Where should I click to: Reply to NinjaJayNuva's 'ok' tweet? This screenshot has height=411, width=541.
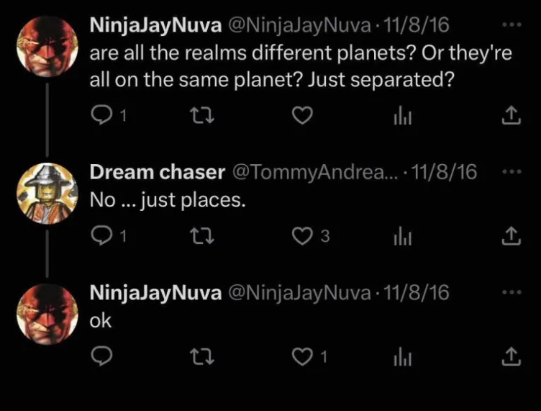tap(103, 355)
